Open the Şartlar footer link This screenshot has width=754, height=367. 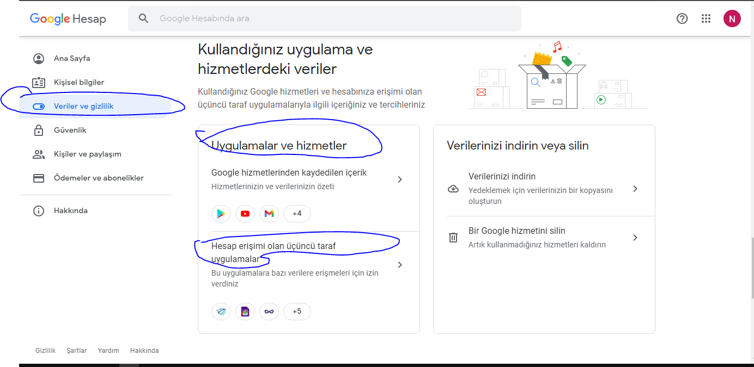click(77, 351)
